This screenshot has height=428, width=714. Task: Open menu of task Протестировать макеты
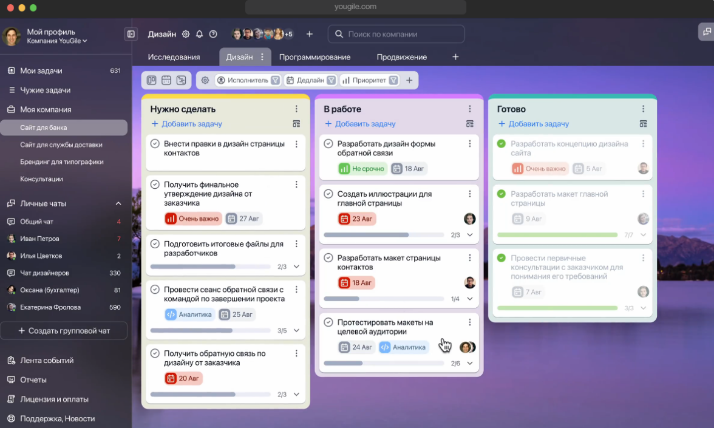pyautogui.click(x=470, y=322)
